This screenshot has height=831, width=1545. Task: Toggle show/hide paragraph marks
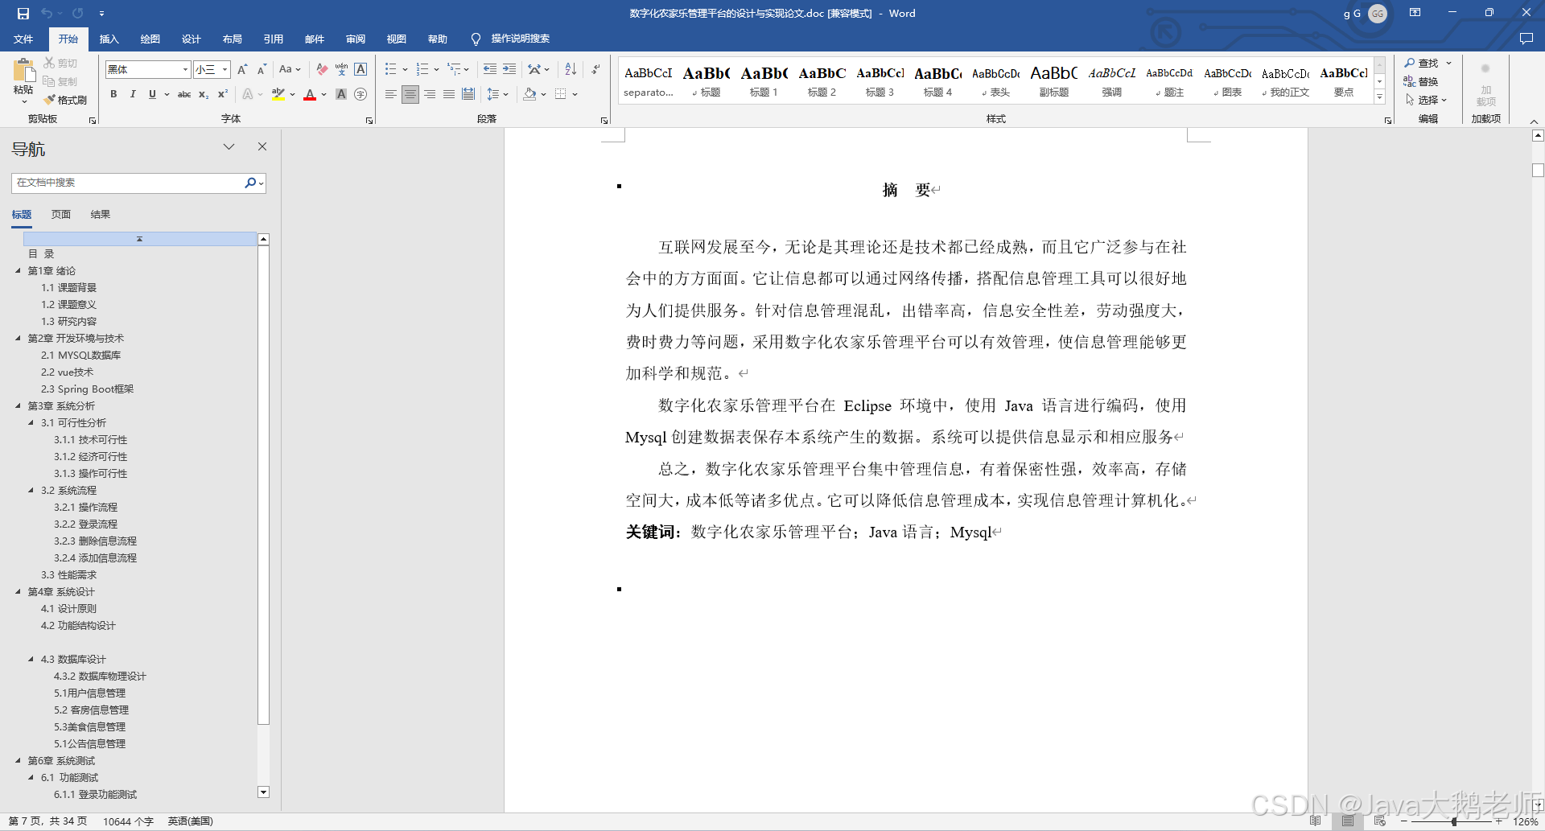595,69
